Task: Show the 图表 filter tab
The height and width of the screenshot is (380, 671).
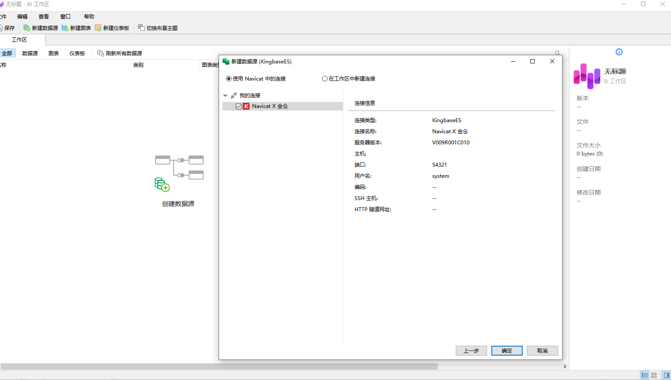Action: [54, 53]
